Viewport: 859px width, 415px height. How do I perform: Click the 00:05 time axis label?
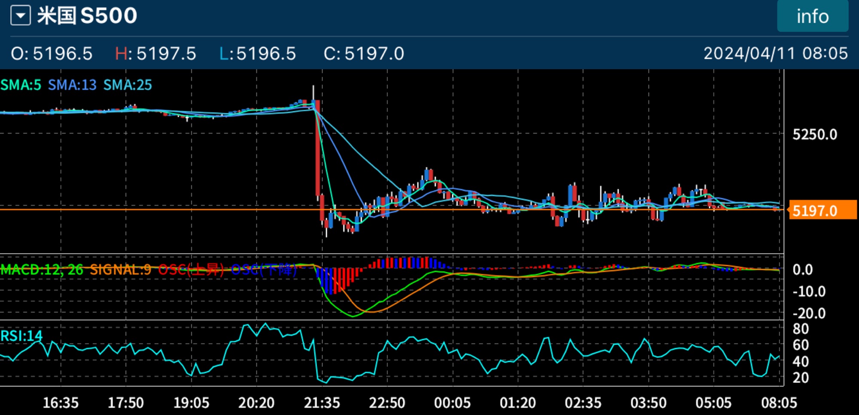[452, 403]
